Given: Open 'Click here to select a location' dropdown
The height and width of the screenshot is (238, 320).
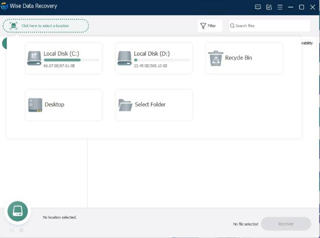Looking at the screenshot, I should click(46, 26).
